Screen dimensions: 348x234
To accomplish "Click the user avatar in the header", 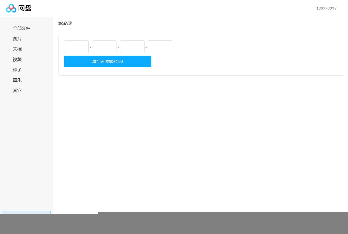I will pyautogui.click(x=307, y=11).
